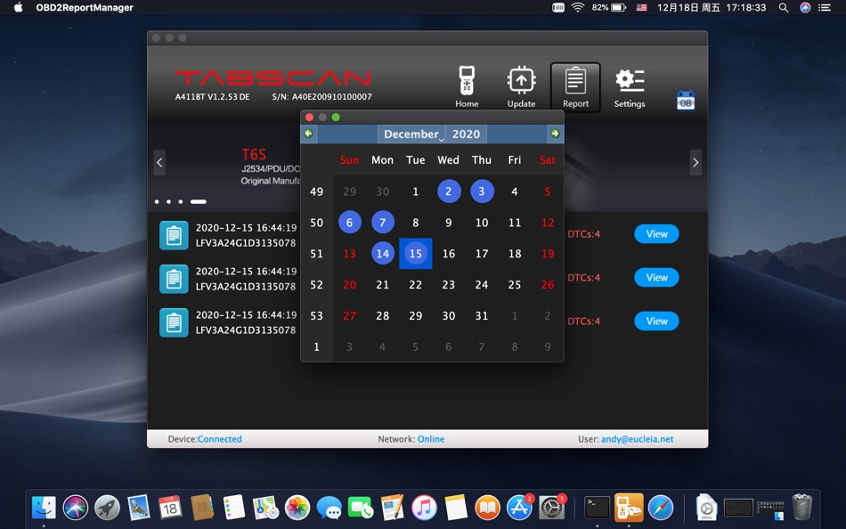This screenshot has width=846, height=529.
Task: Open Siri from the menu bar
Action: coord(805,7)
